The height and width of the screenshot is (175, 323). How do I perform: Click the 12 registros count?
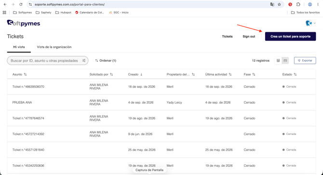coord(261,61)
